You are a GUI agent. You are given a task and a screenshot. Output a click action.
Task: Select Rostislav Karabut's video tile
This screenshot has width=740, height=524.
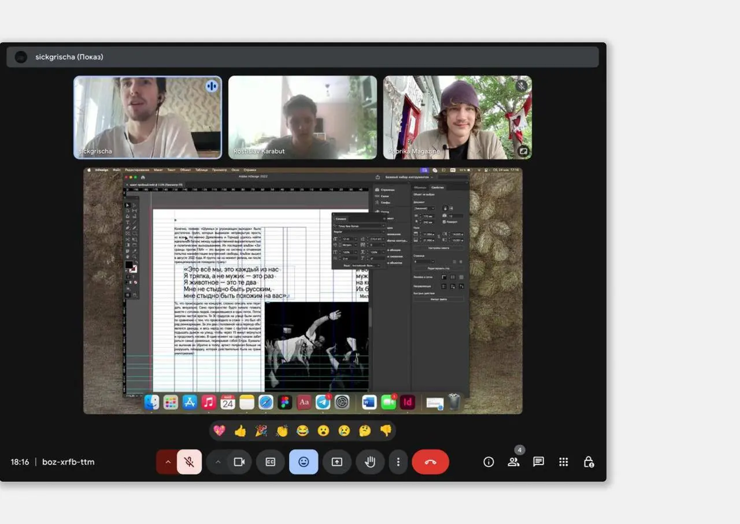coord(302,117)
